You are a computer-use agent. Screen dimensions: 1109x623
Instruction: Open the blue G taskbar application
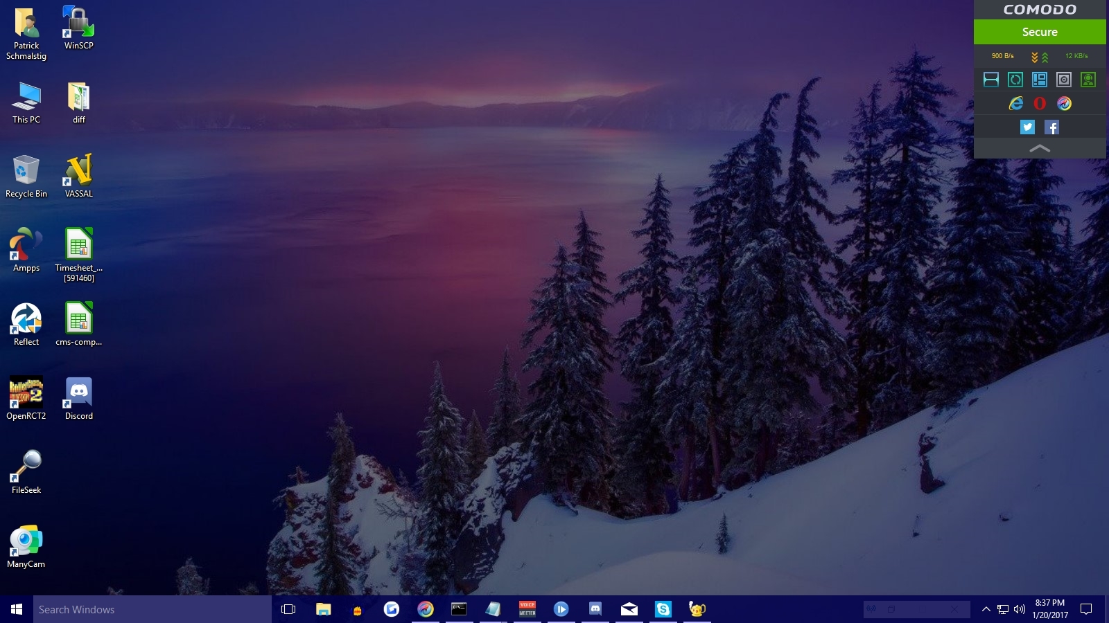coord(391,609)
